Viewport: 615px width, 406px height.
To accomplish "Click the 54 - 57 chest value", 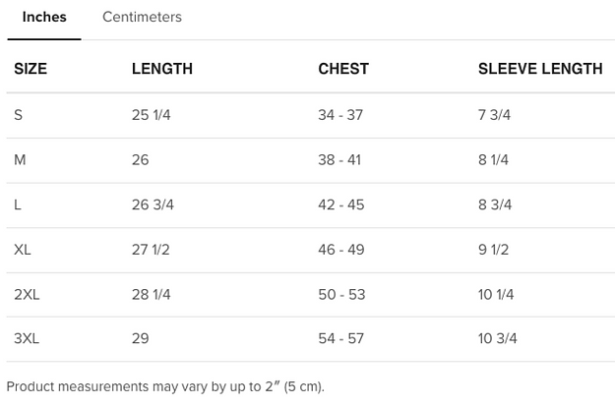I will (x=340, y=339).
